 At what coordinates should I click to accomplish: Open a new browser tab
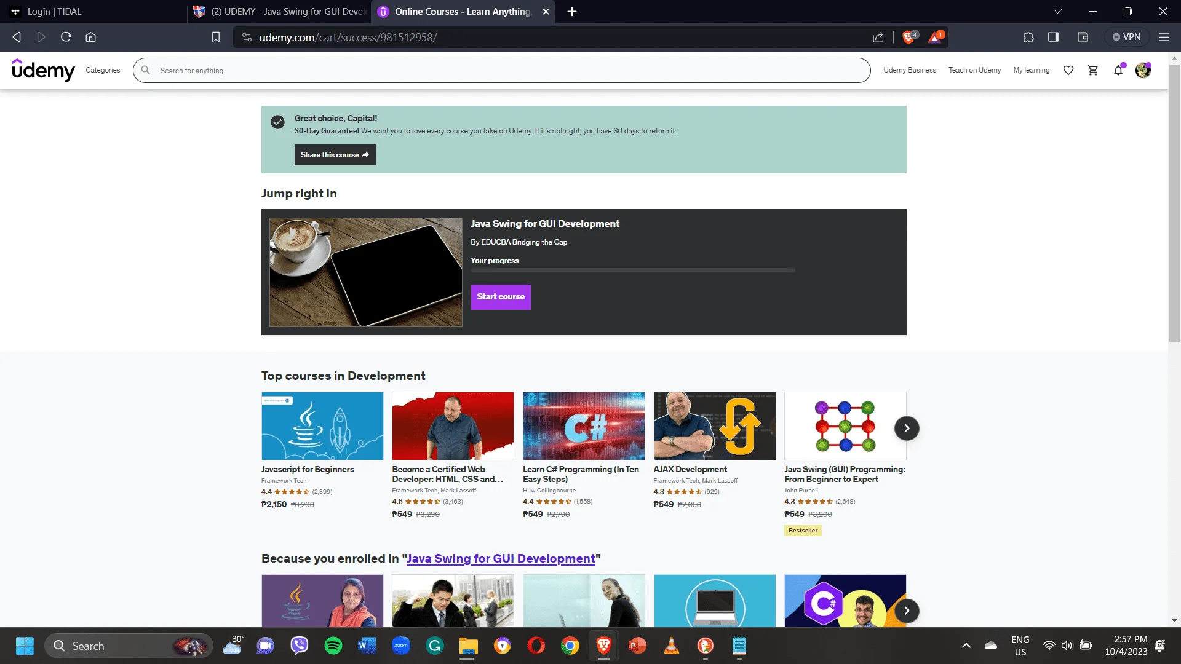(572, 12)
